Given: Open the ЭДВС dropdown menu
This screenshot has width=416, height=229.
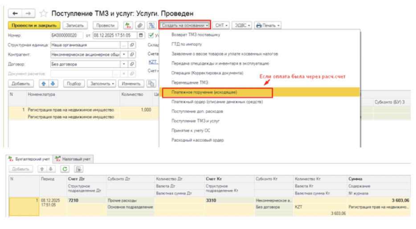Looking at the screenshot, I should click(243, 25).
